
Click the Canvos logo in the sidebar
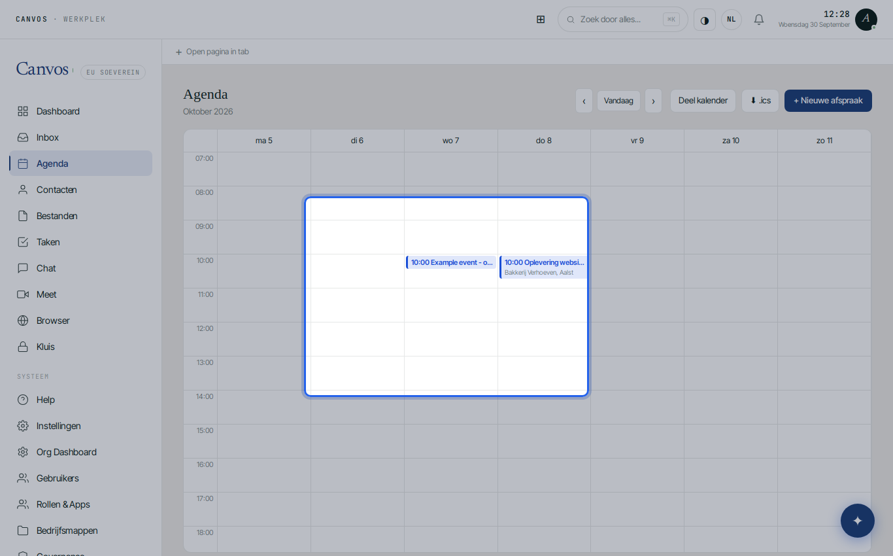[42, 69]
